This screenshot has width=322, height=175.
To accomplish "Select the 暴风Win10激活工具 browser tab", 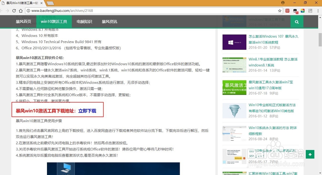I will pos(22,3).
